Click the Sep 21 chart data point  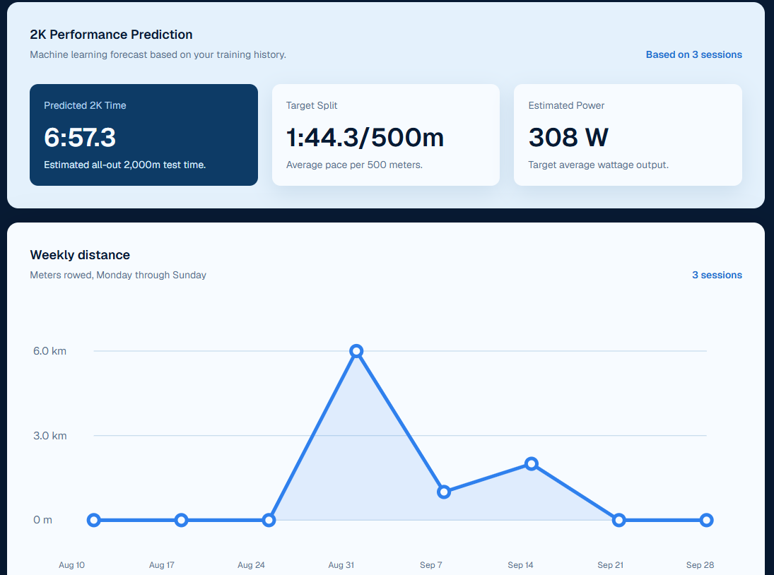(619, 520)
